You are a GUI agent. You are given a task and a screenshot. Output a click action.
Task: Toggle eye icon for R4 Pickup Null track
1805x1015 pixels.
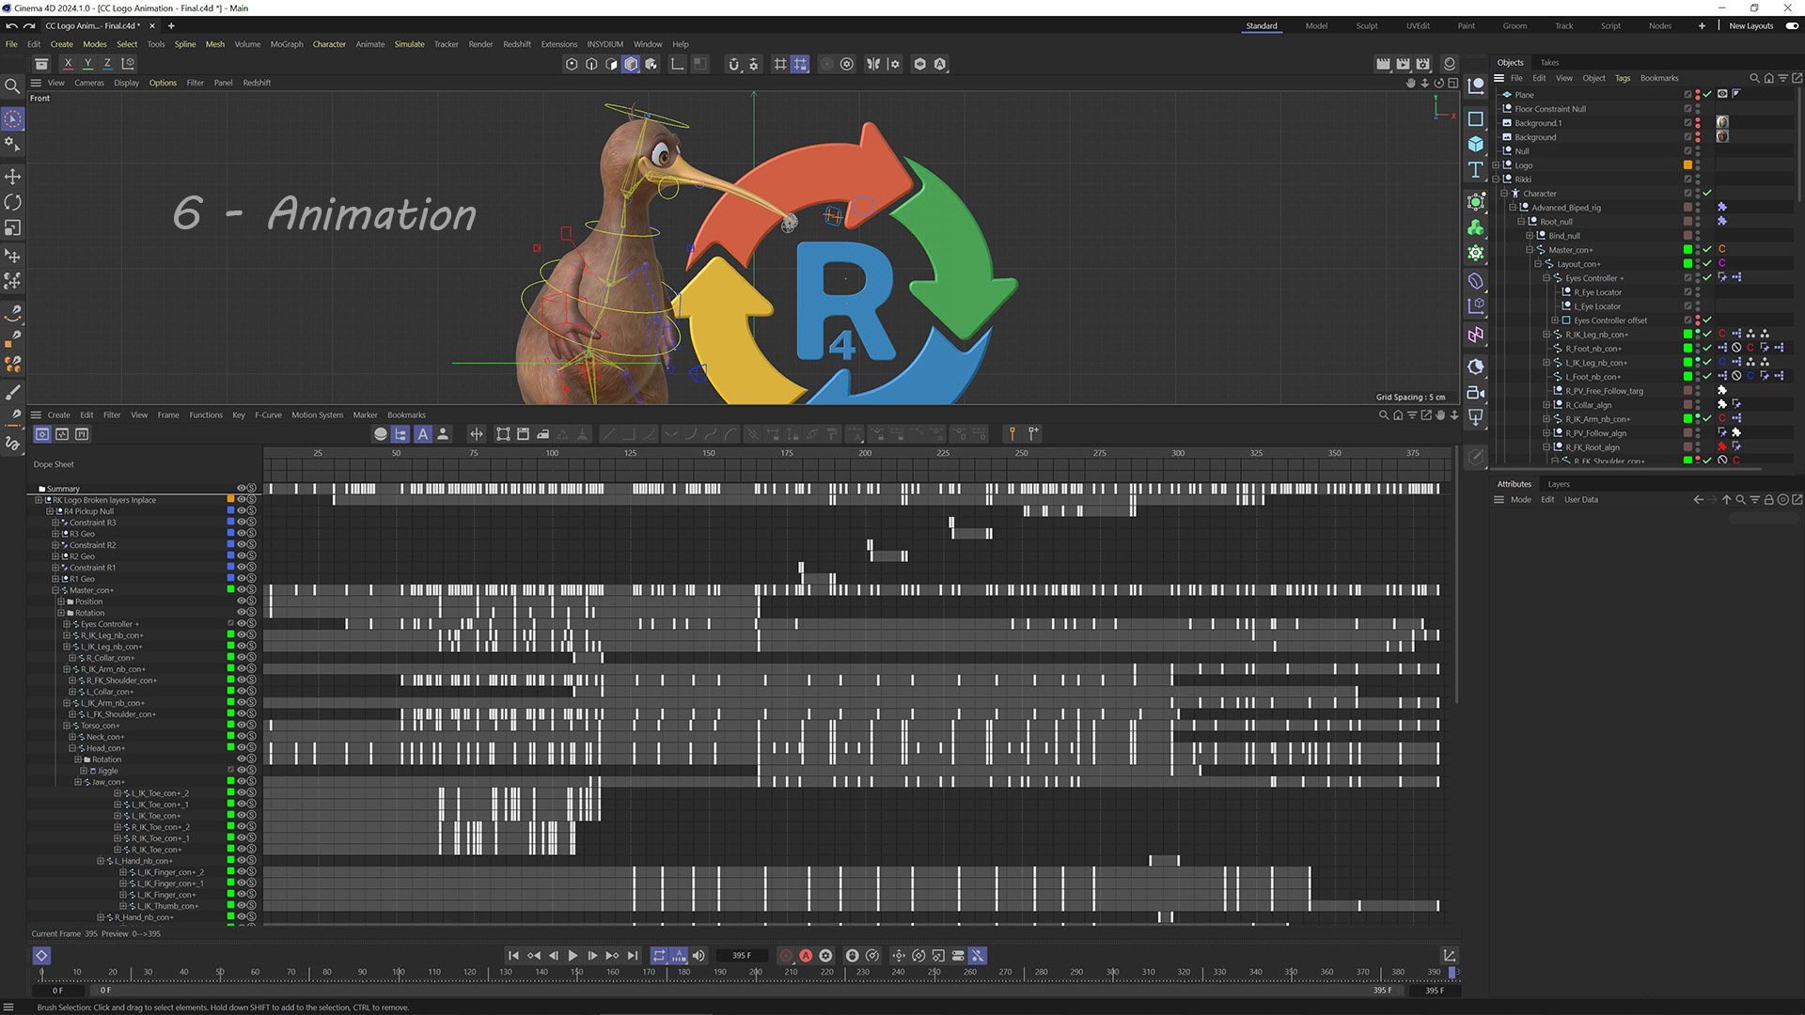tap(241, 511)
